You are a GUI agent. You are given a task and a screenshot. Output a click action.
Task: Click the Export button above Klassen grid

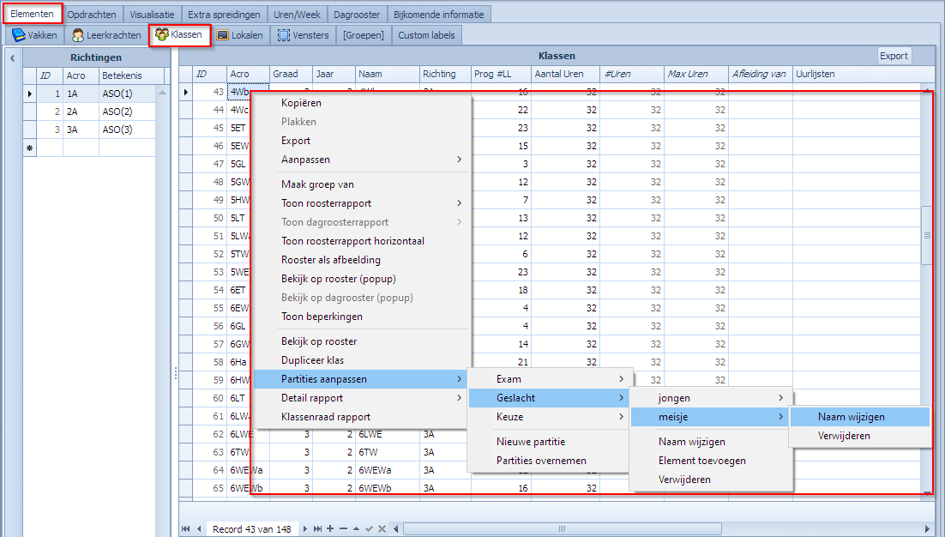point(894,56)
